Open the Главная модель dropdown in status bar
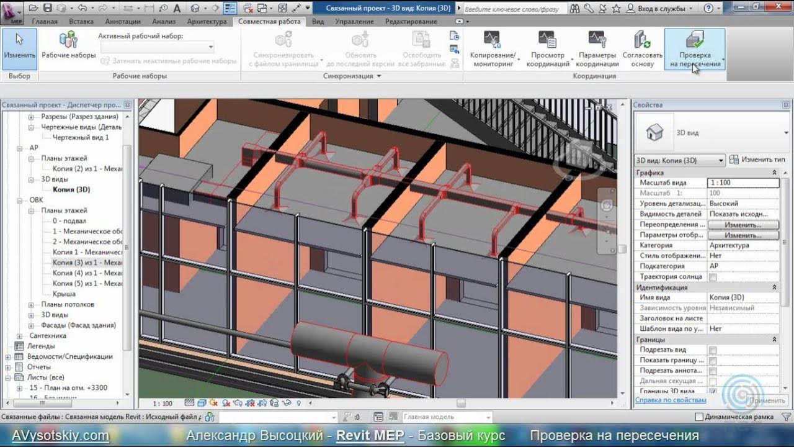Screen dimensions: 794x447 point(447,417)
